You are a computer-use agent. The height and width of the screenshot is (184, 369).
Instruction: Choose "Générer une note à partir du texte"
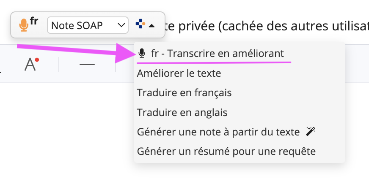click(x=218, y=132)
